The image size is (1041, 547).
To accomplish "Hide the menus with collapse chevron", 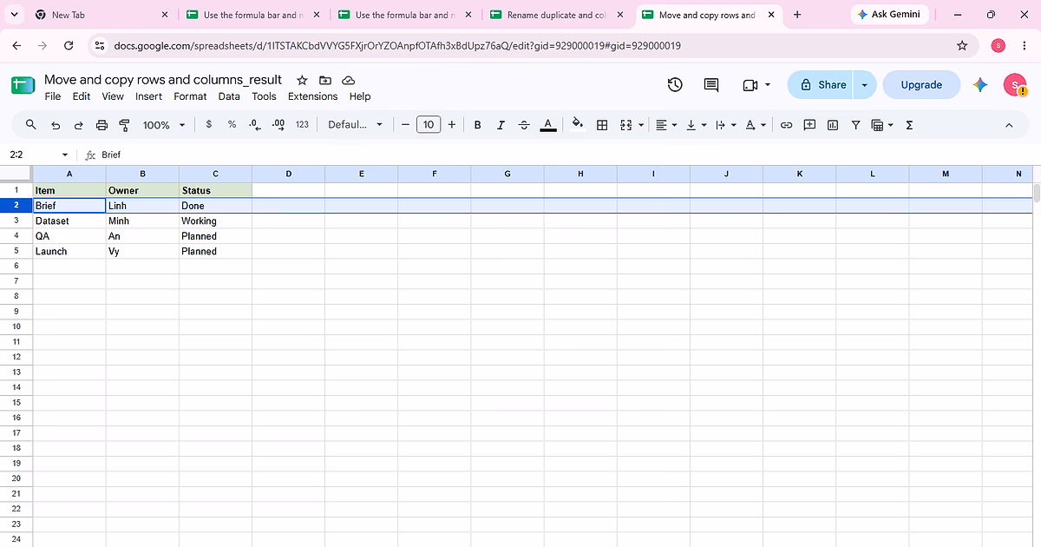I will point(1009,125).
